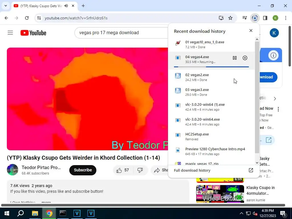Toggle Chrome side panel icon

tap(265, 18)
